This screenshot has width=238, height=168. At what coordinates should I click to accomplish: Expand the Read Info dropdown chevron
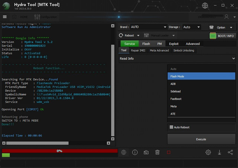pos(234,59)
